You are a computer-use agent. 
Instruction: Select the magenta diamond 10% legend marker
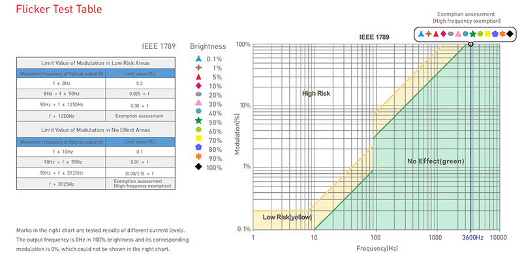pyautogui.click(x=199, y=86)
